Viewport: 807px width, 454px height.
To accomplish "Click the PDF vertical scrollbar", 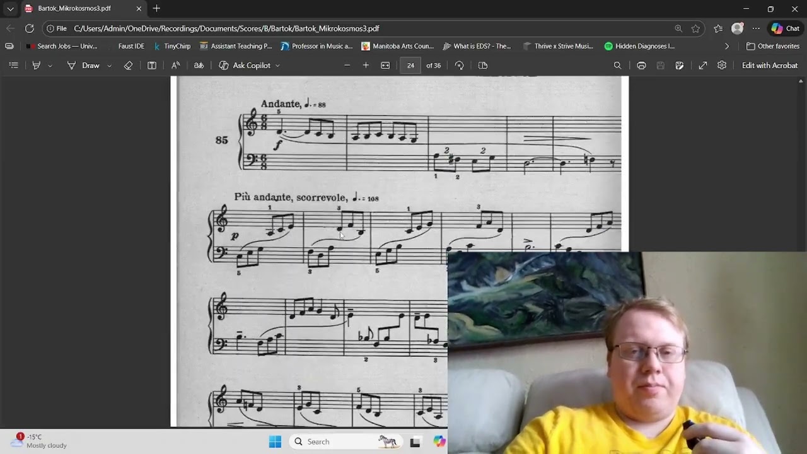I will pyautogui.click(x=801, y=252).
